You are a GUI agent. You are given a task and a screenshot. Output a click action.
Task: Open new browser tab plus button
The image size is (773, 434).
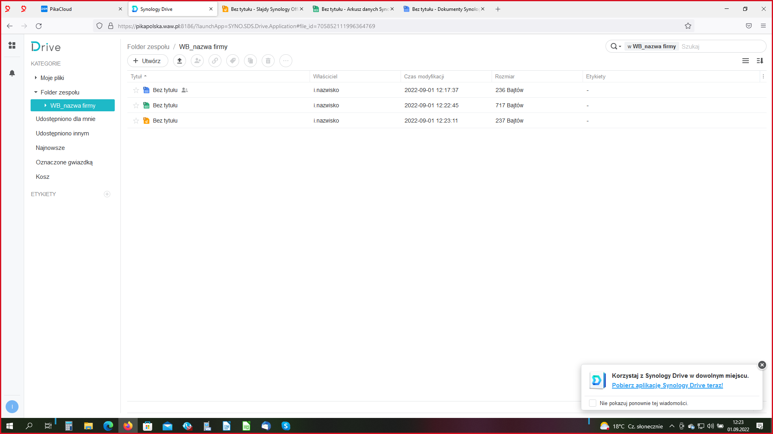(498, 9)
